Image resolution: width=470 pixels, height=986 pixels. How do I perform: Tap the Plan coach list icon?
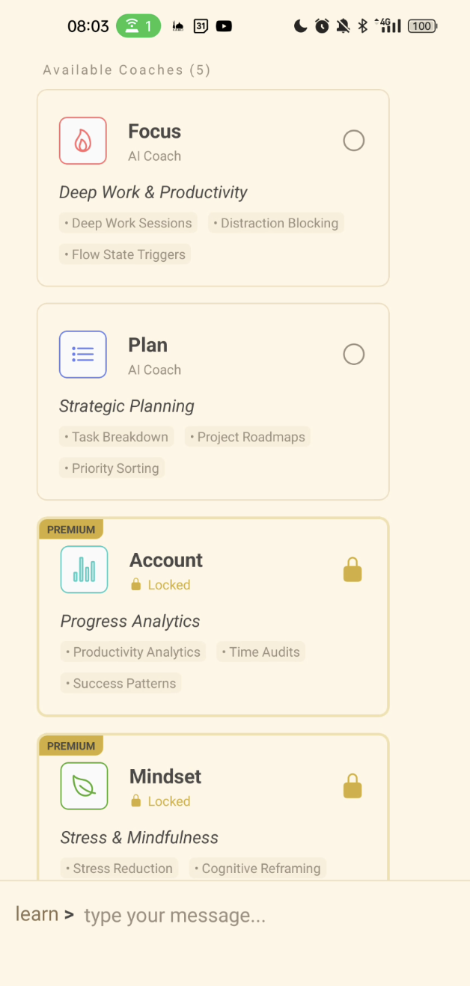83,355
